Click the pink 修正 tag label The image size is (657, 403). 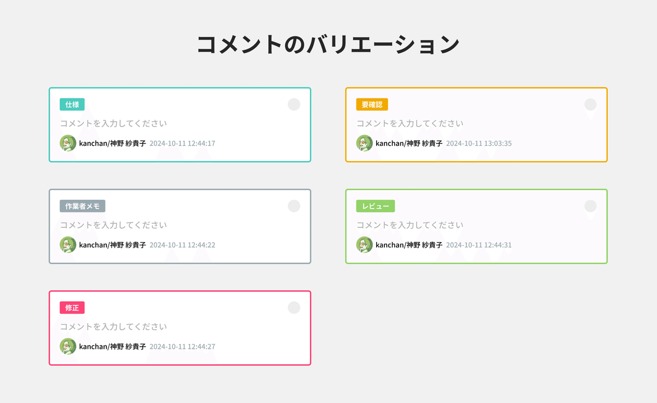[72, 308]
